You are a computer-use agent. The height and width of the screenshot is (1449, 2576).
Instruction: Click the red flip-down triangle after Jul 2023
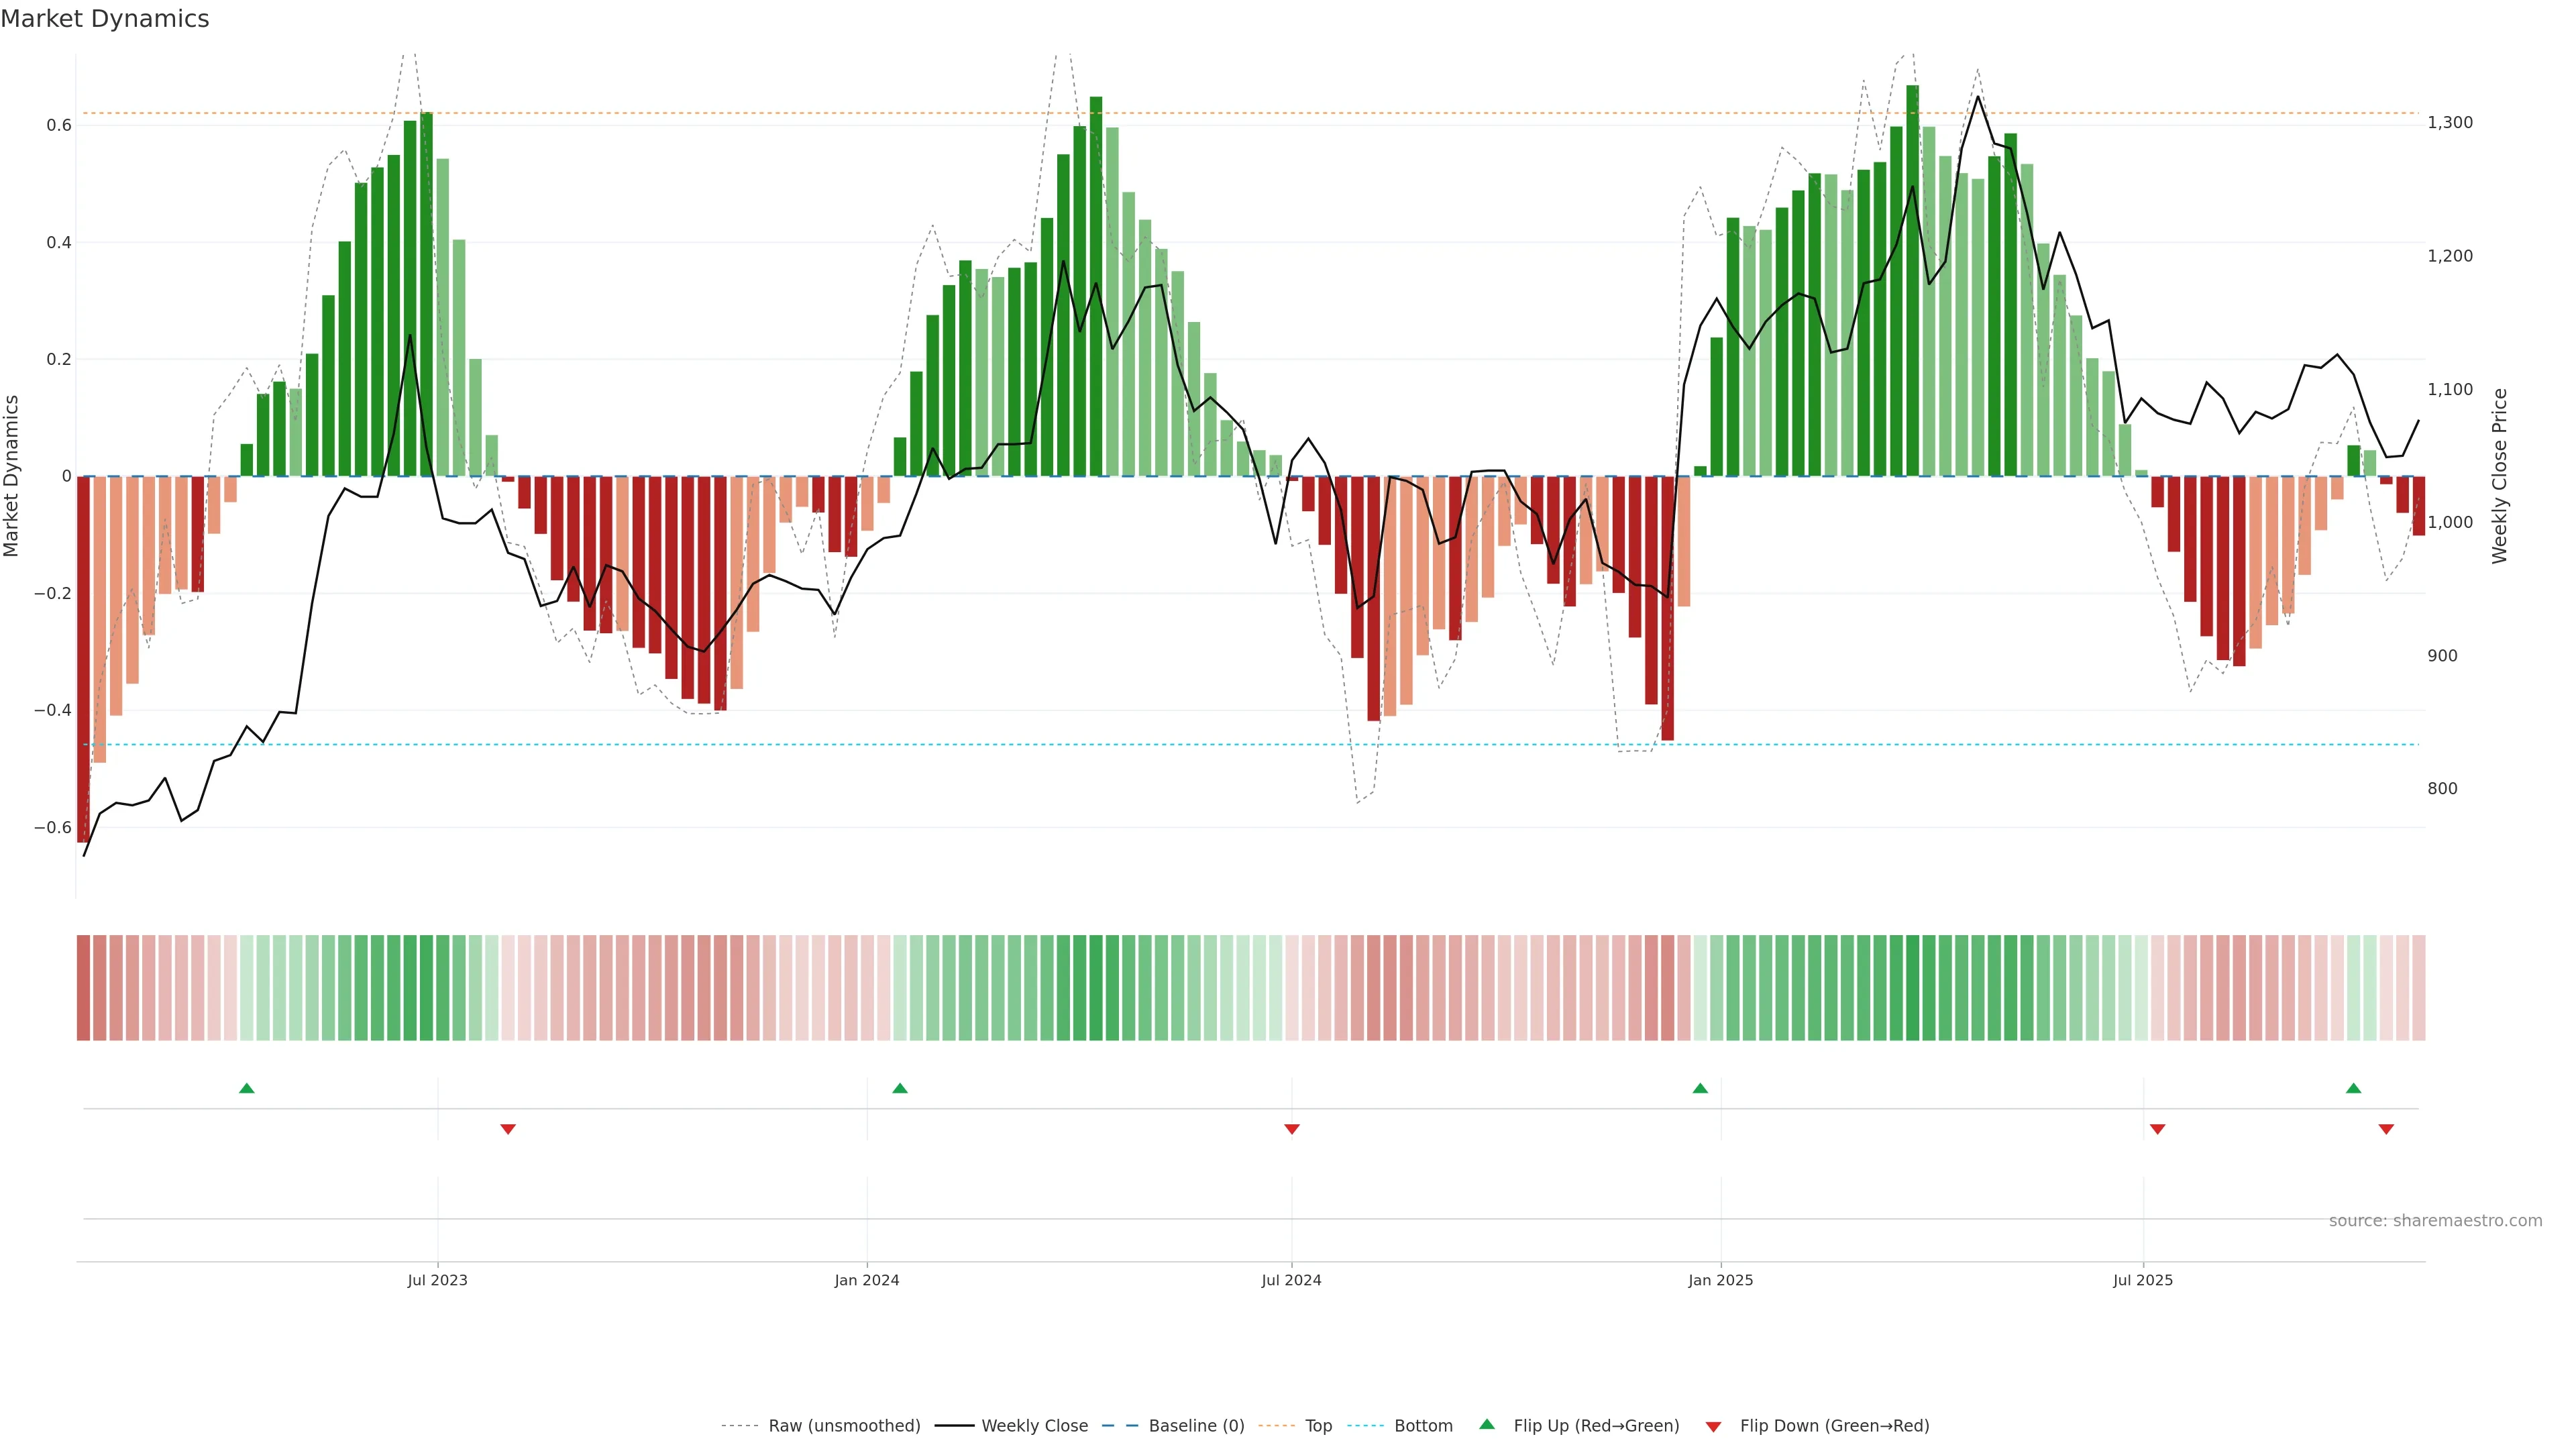click(508, 1129)
